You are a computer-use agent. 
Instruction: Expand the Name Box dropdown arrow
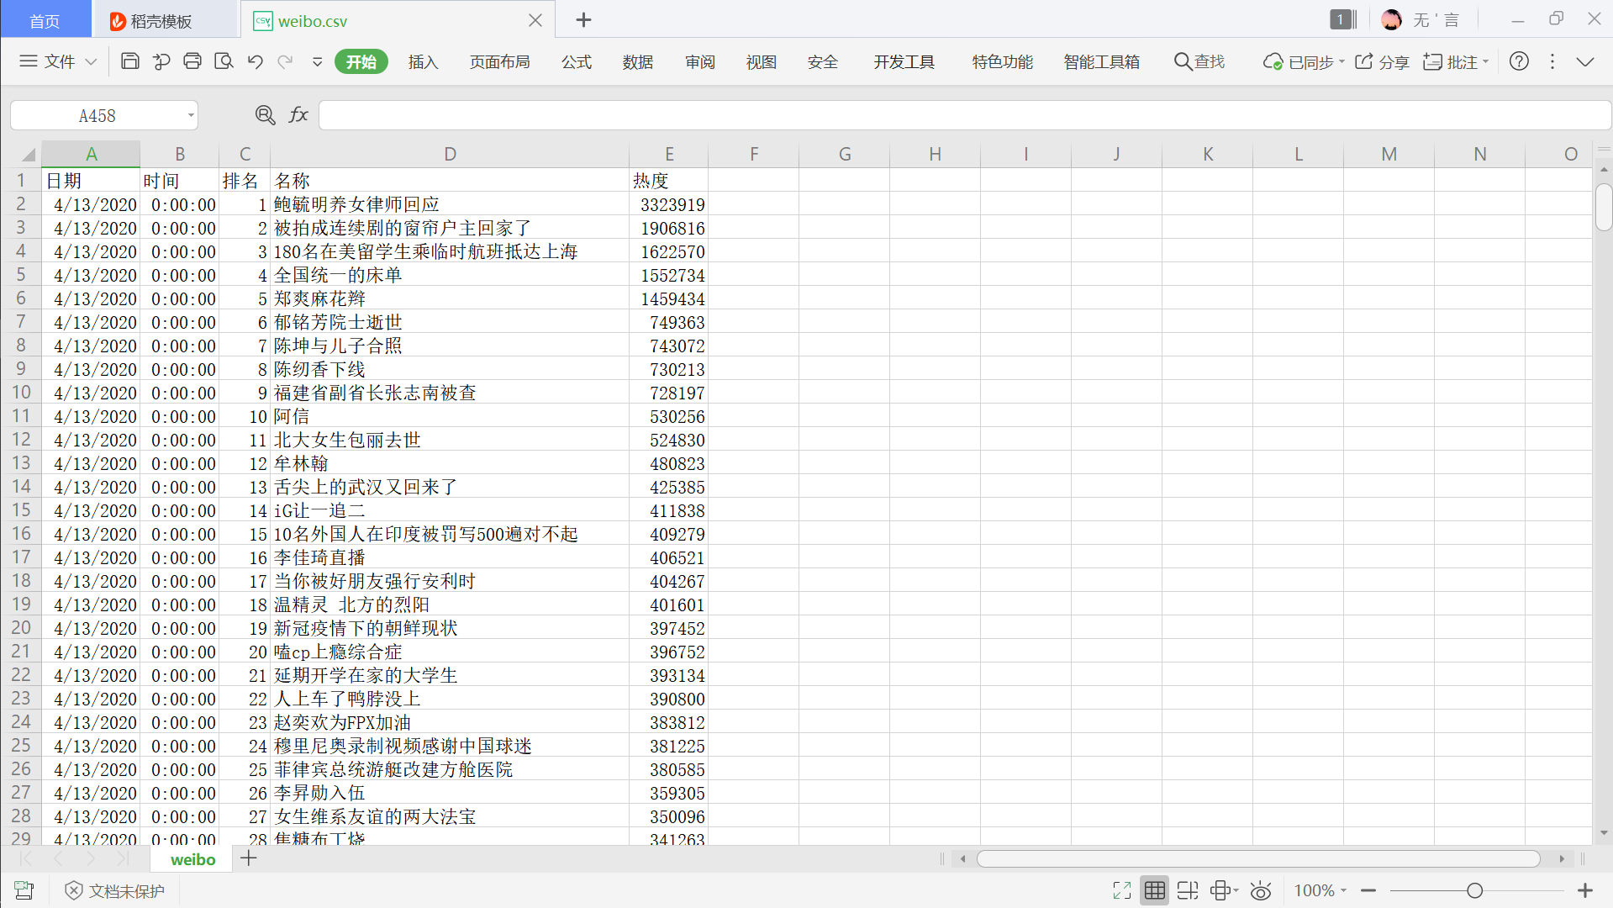191,116
